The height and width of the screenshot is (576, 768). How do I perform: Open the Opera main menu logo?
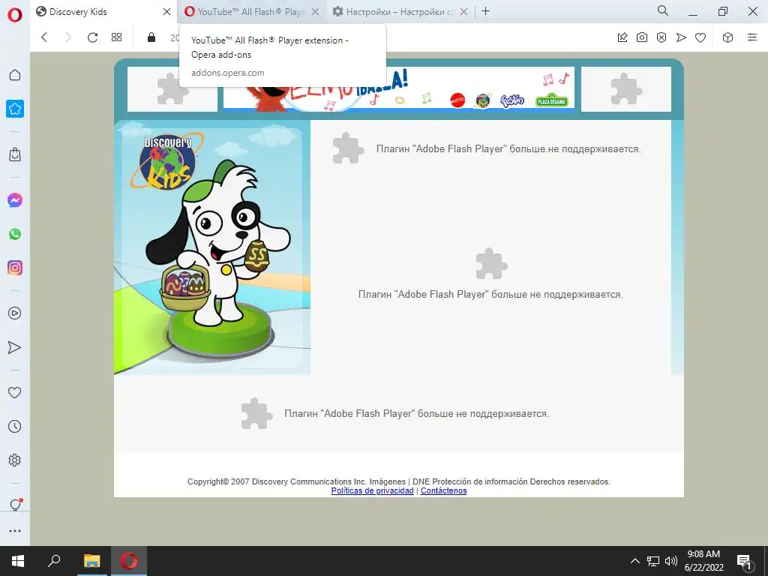(15, 15)
